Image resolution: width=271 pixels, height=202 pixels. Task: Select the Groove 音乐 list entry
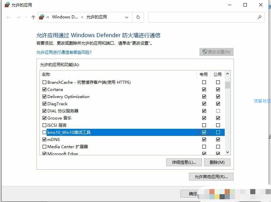[x=132, y=118]
